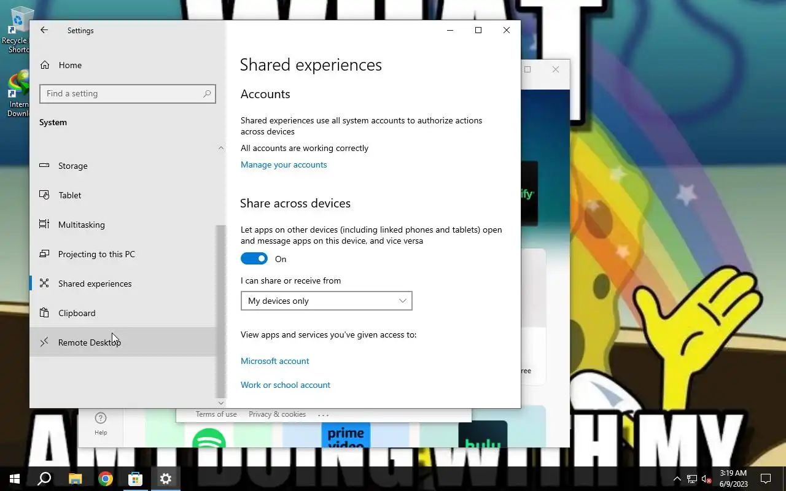Click the sidebar scroll down arrow
Viewport: 786px width, 491px height.
click(221, 403)
